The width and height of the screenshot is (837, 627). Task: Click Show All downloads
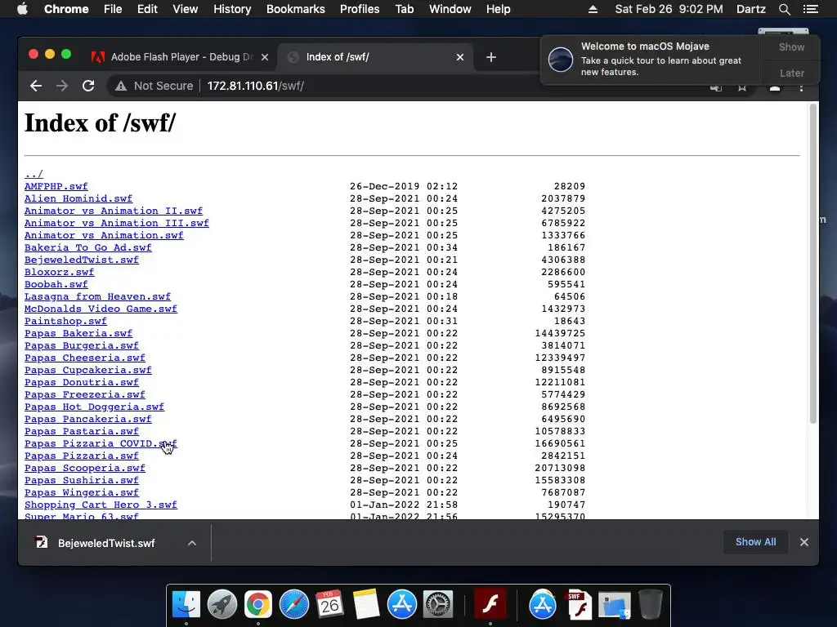(x=755, y=542)
